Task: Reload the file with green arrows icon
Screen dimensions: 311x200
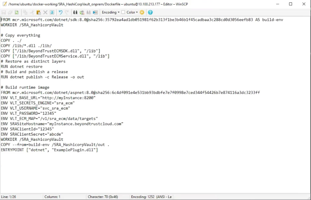Action: [x=17, y=12]
